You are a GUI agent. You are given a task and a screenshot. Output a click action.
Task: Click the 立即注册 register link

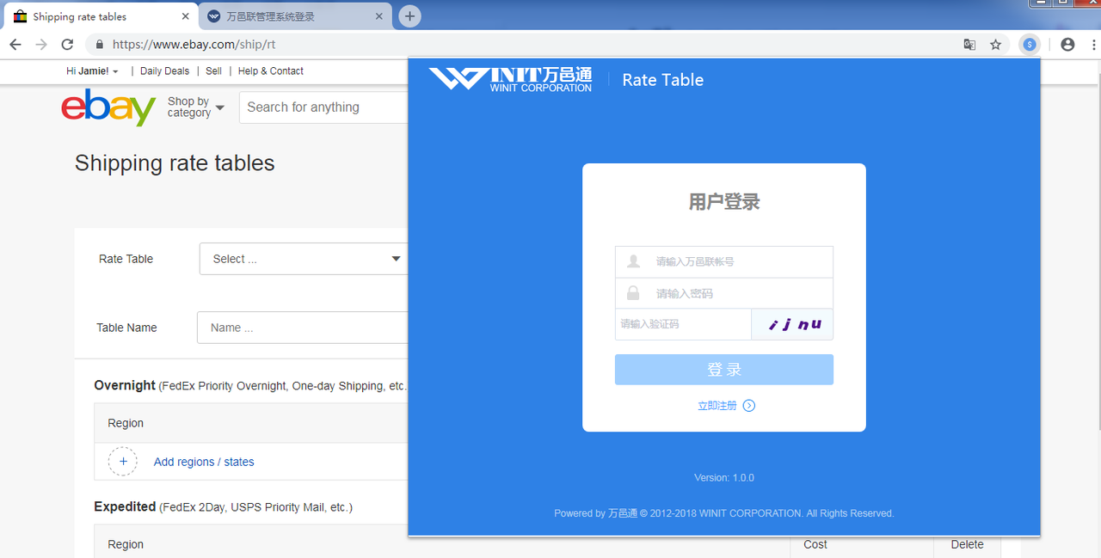(717, 406)
